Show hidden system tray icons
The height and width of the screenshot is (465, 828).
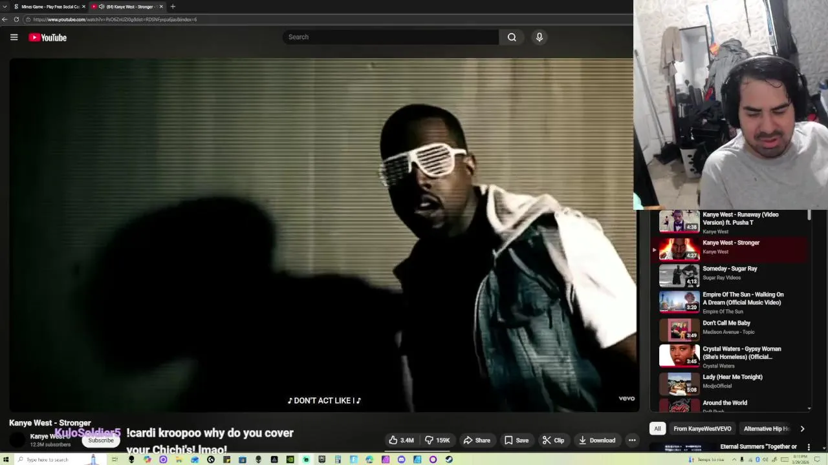(x=734, y=460)
